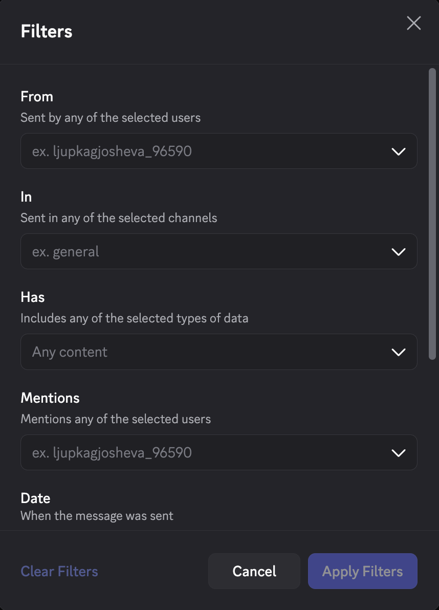Expand the In selected-channels combo box
The width and height of the screenshot is (439, 610).
(219, 251)
